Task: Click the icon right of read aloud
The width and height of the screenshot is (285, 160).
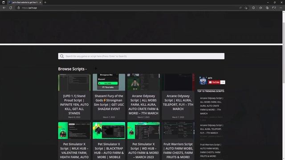Action: tap(246, 8)
